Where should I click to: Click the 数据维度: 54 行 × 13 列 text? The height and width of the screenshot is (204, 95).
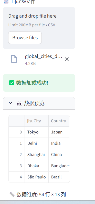tap(41, 194)
